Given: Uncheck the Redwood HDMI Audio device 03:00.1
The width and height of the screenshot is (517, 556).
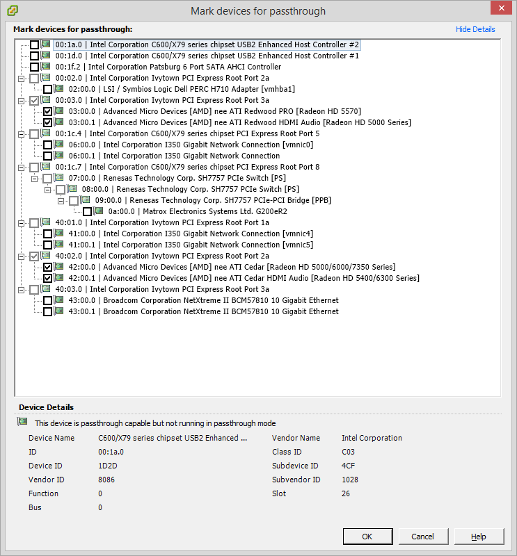Looking at the screenshot, I should (x=47, y=123).
